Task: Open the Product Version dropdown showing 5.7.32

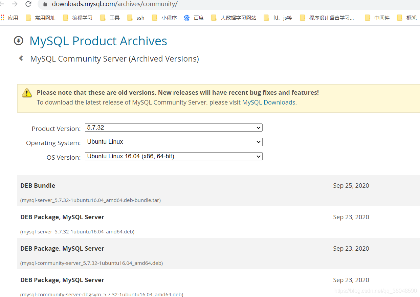Action: pos(174,128)
